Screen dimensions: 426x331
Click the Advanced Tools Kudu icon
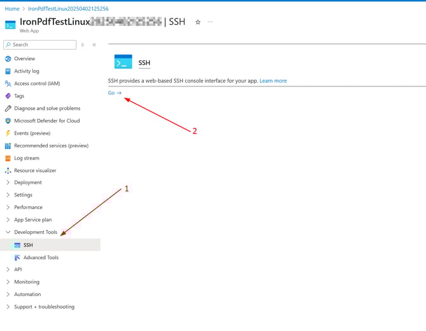[17, 257]
